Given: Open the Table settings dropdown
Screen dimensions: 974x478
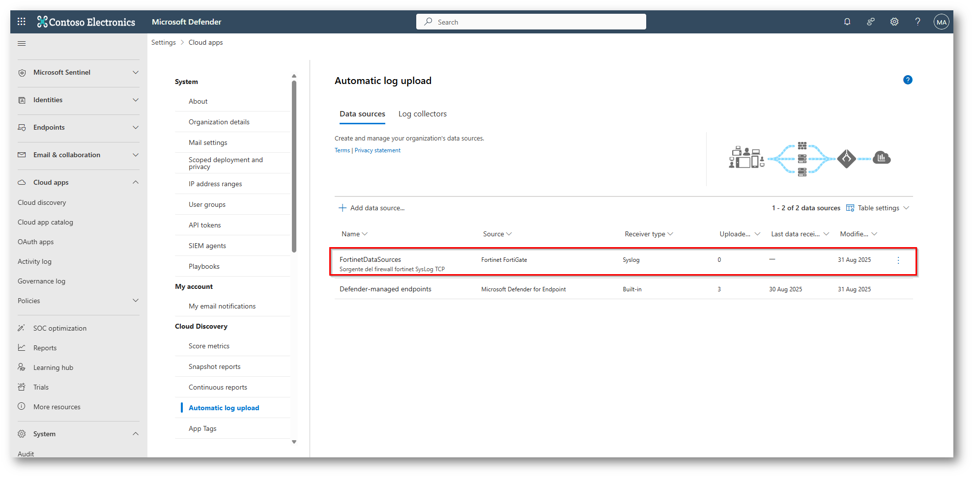Looking at the screenshot, I should (x=878, y=208).
